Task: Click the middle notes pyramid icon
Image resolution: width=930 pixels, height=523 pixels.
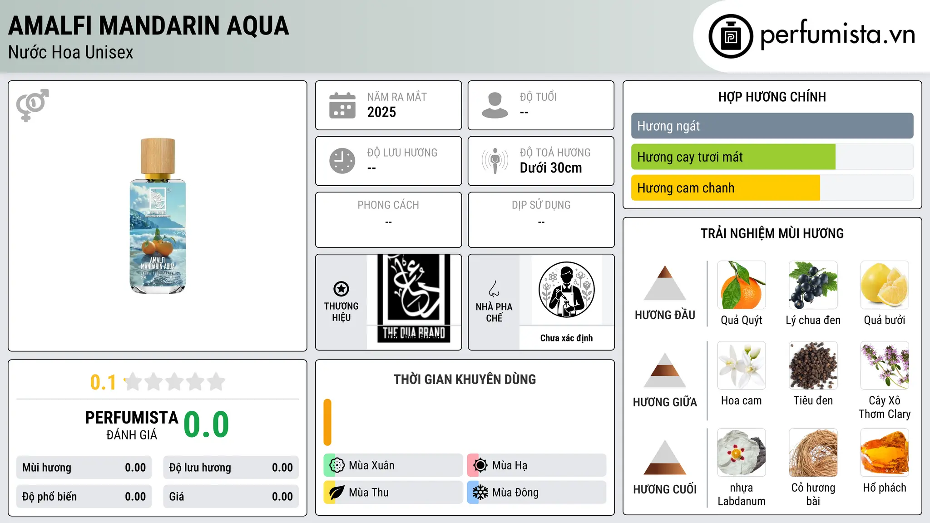Action: (665, 370)
